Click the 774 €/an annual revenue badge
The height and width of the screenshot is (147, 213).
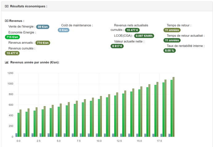(x=43, y=43)
